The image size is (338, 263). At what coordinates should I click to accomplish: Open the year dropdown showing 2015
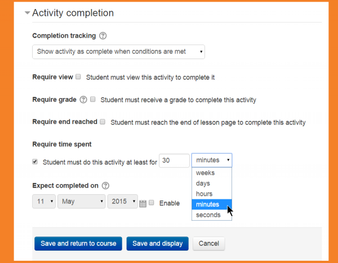coord(122,202)
